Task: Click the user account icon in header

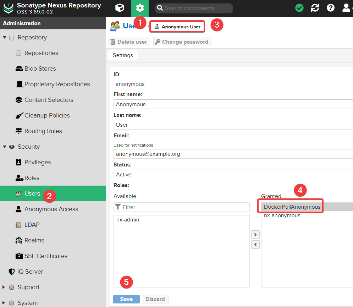Action: click(x=346, y=8)
